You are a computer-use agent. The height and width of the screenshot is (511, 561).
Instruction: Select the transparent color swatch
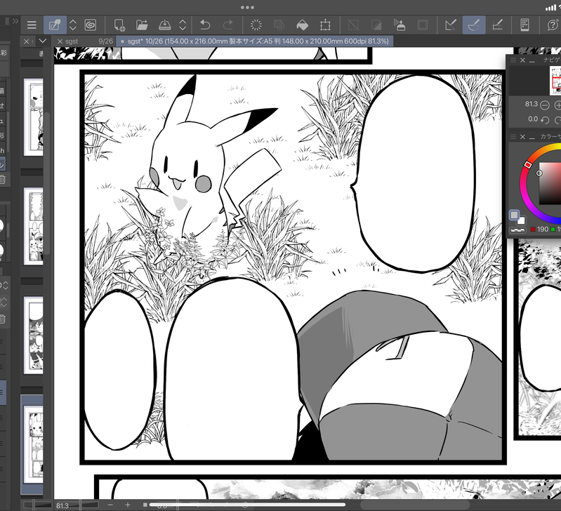[517, 230]
